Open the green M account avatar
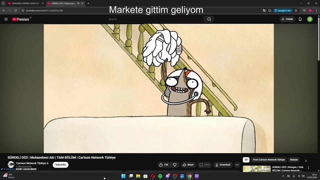 tap(310, 19)
